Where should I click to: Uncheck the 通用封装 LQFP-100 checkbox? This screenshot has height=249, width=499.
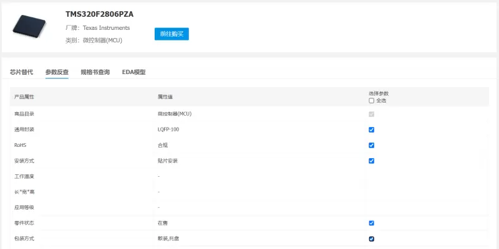[372, 130]
